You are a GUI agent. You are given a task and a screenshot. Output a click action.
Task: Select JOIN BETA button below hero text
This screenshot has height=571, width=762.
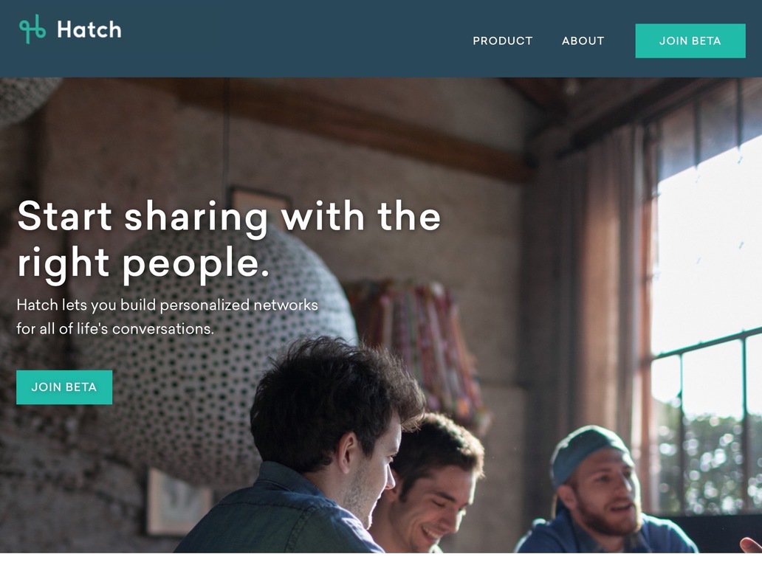coord(64,387)
